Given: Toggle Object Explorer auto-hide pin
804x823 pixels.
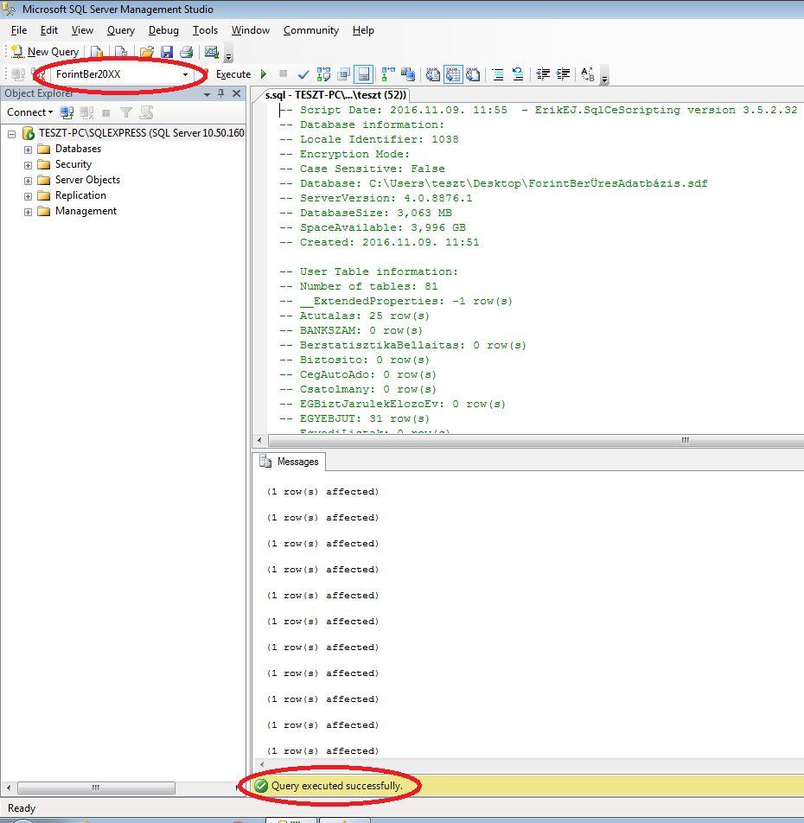Looking at the screenshot, I should [x=221, y=93].
